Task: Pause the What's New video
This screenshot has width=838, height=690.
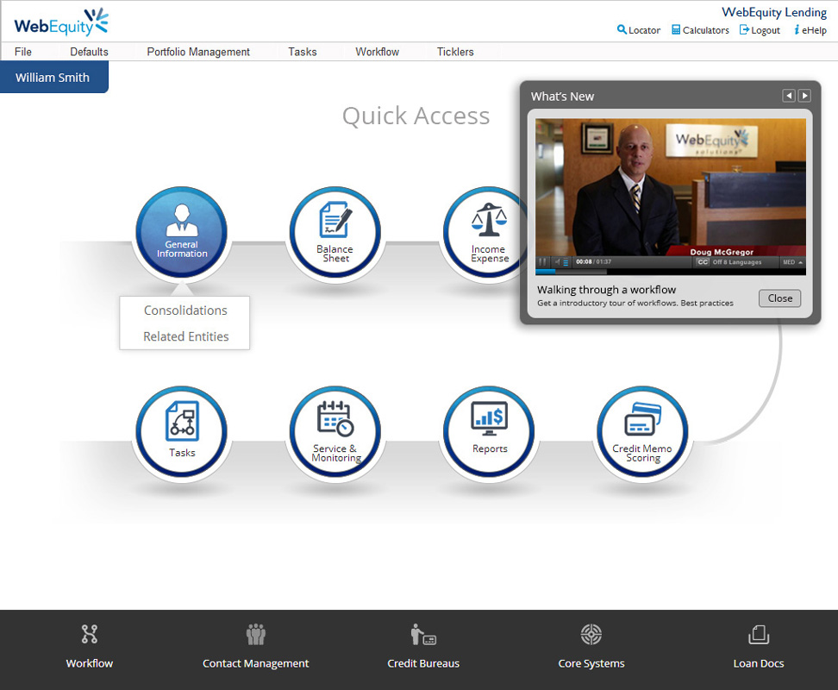Action: (543, 262)
